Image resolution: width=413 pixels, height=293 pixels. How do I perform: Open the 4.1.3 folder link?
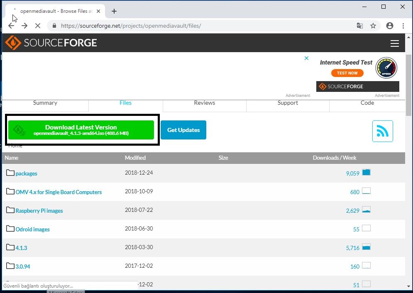(21, 248)
